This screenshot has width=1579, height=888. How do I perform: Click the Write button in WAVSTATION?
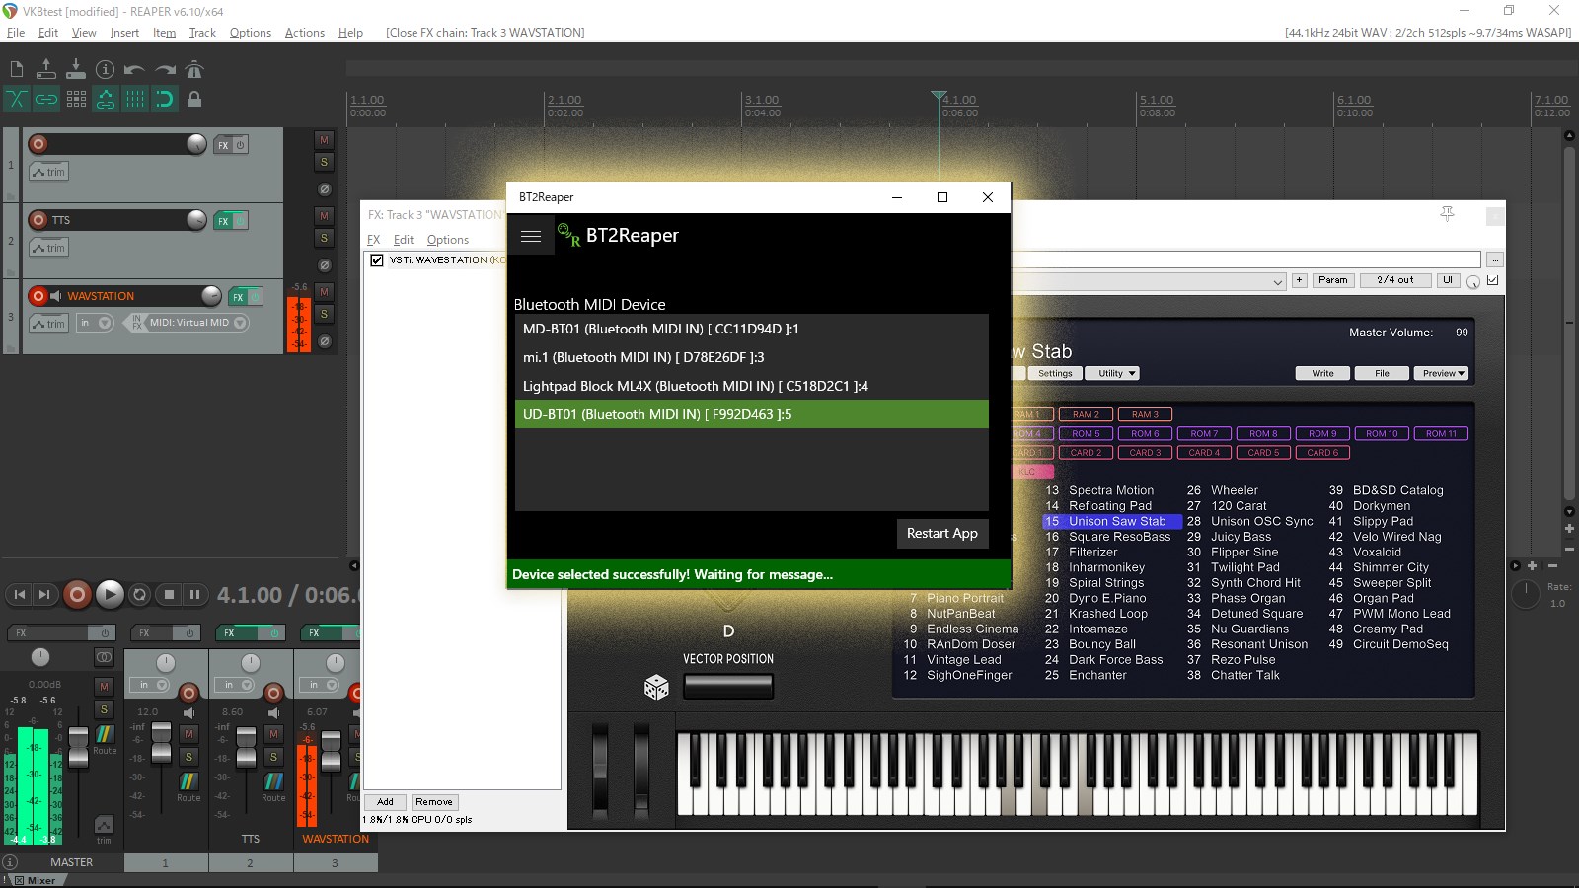pyautogui.click(x=1321, y=373)
